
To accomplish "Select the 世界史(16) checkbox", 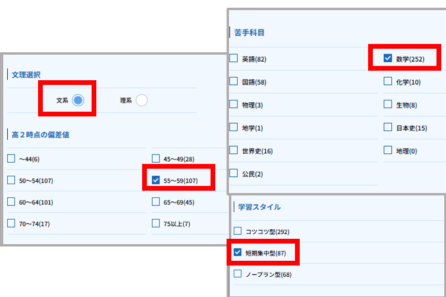I will point(234,150).
